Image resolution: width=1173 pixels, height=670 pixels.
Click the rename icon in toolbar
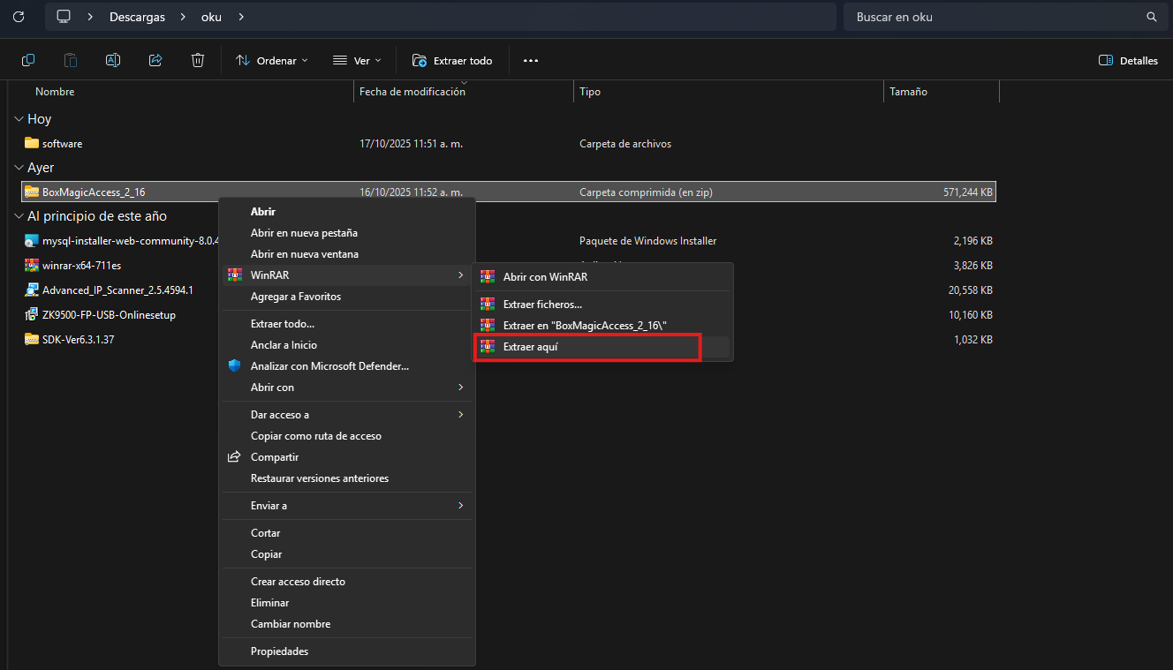coord(113,60)
